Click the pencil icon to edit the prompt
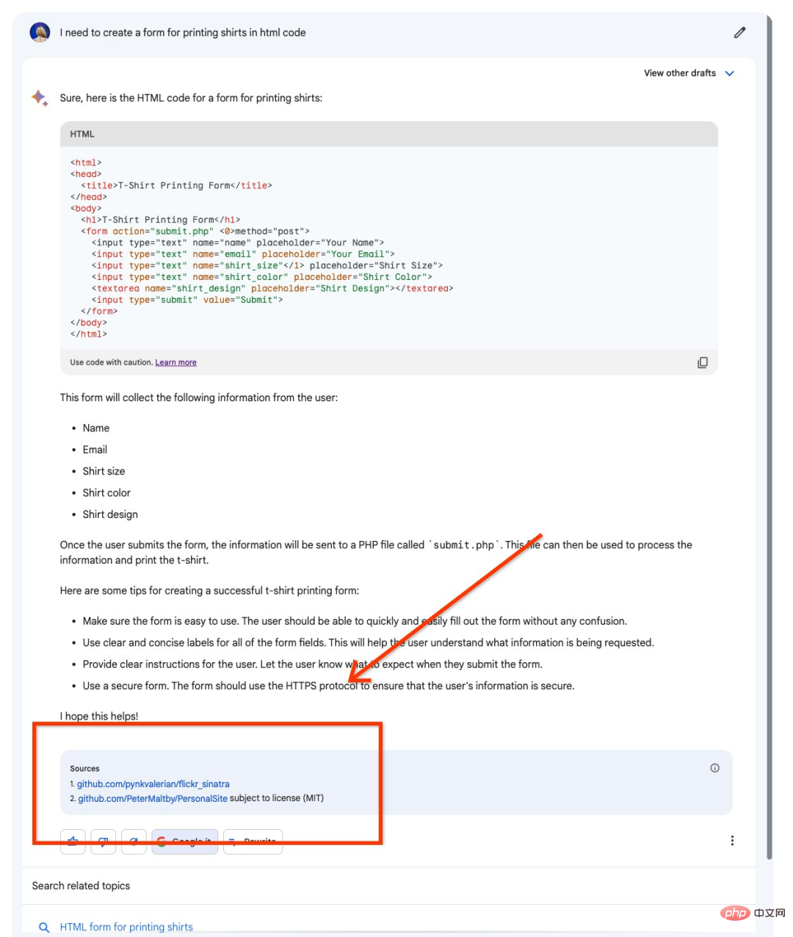The width and height of the screenshot is (793, 937). coord(739,32)
